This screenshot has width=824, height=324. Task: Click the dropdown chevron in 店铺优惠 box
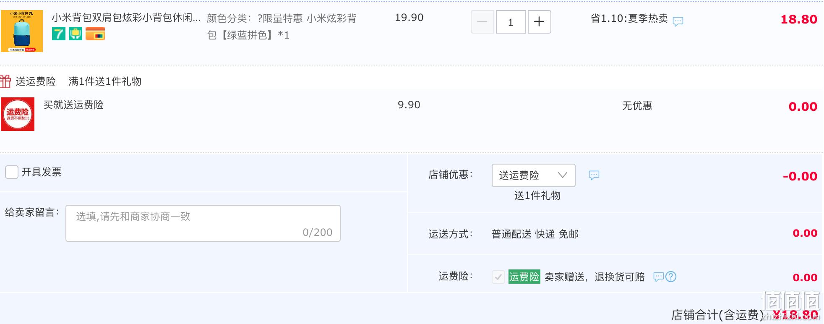562,175
